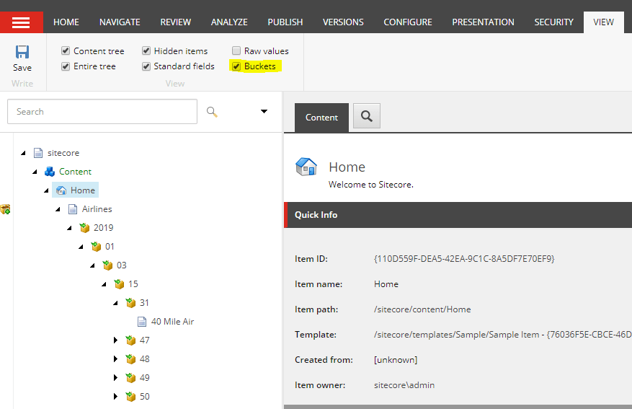Switch to the CONFIGURE ribbon tab

pyautogui.click(x=408, y=22)
